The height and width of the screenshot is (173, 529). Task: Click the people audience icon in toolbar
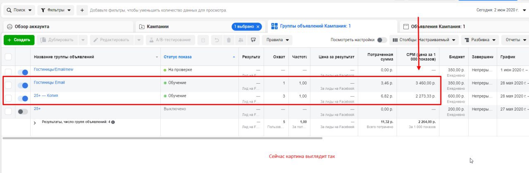pos(241,40)
